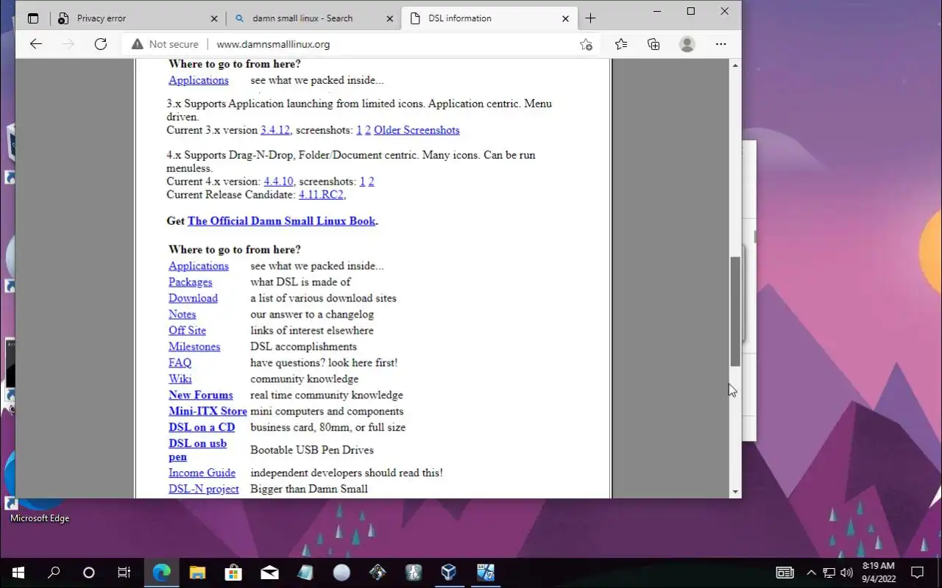This screenshot has height=588, width=942.
Task: Open the Mini-ITX Store link
Action: [208, 412]
